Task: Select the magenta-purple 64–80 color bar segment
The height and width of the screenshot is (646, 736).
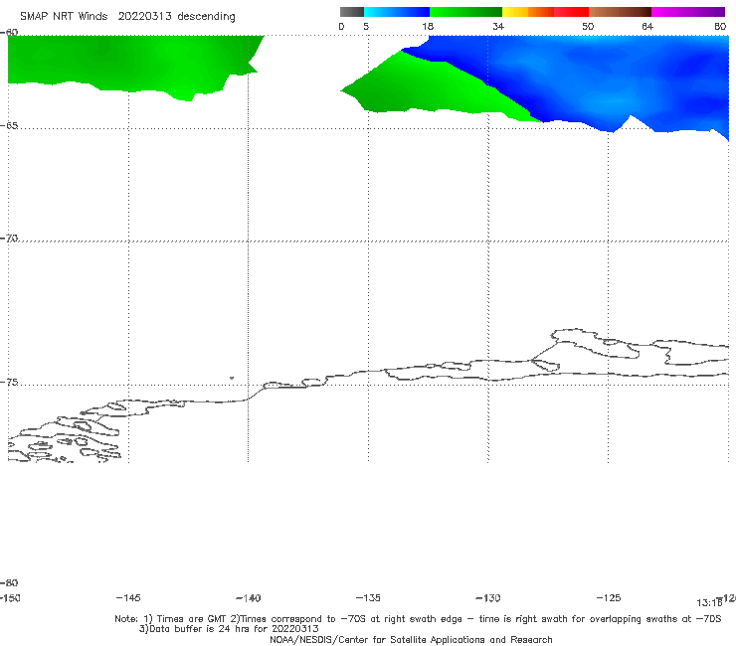Action: point(688,12)
